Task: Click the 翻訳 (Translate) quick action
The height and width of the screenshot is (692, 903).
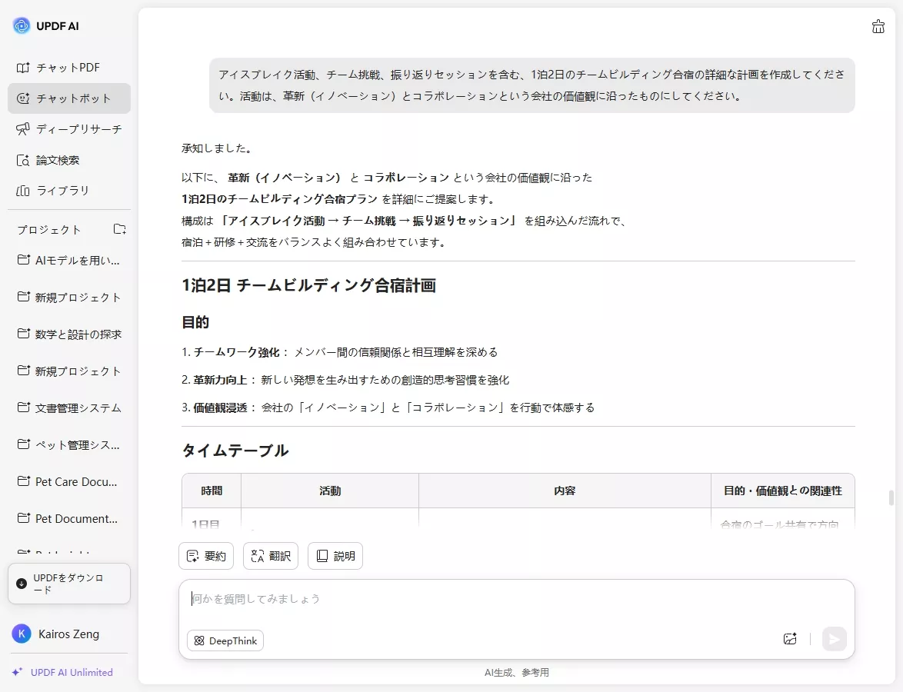Action: 270,555
